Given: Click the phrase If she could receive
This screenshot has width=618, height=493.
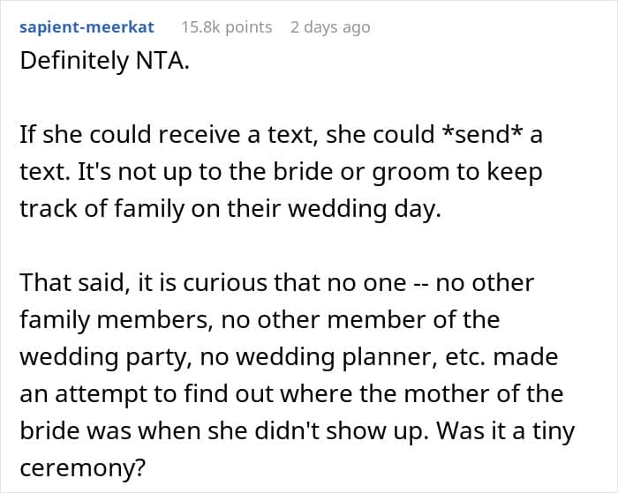Looking at the screenshot, I should (131, 135).
